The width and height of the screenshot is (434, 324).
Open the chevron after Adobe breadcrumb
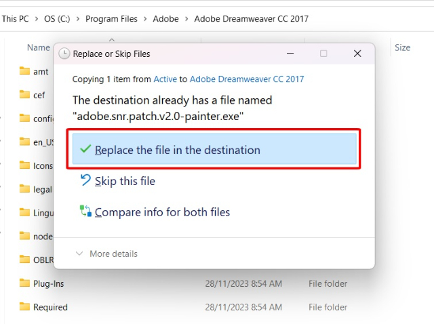pos(186,19)
